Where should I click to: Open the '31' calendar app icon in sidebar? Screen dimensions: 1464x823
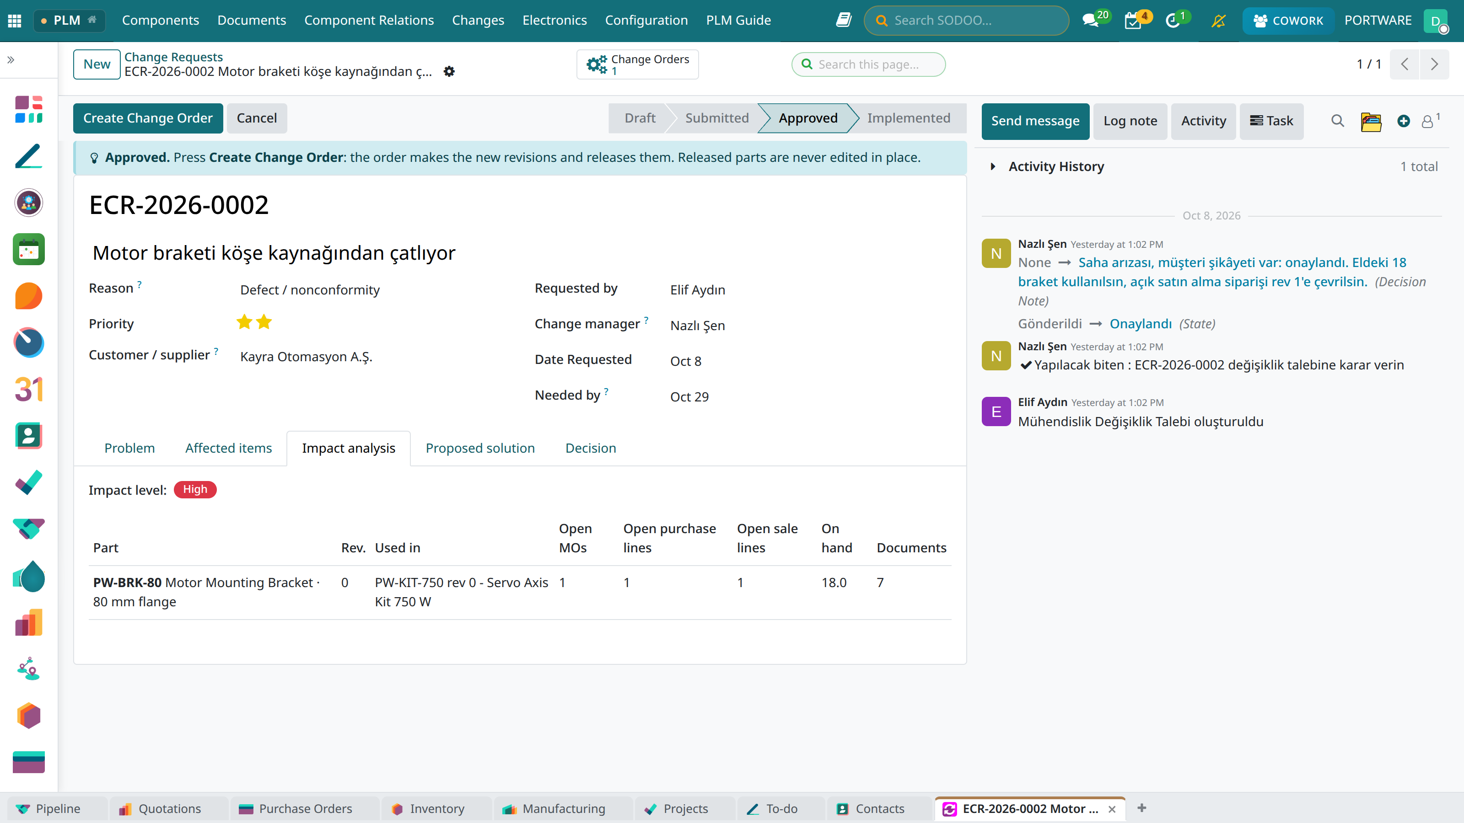28,390
